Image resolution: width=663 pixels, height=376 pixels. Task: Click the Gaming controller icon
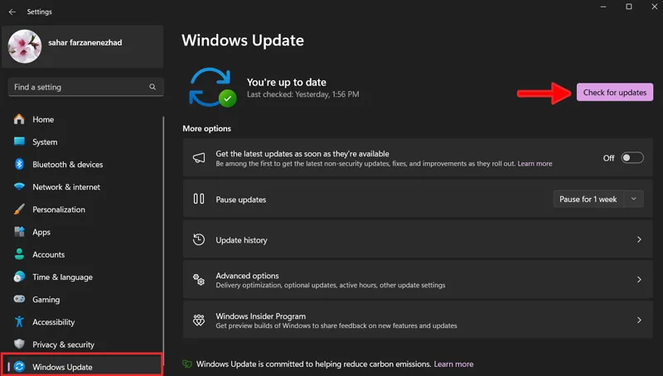click(19, 299)
